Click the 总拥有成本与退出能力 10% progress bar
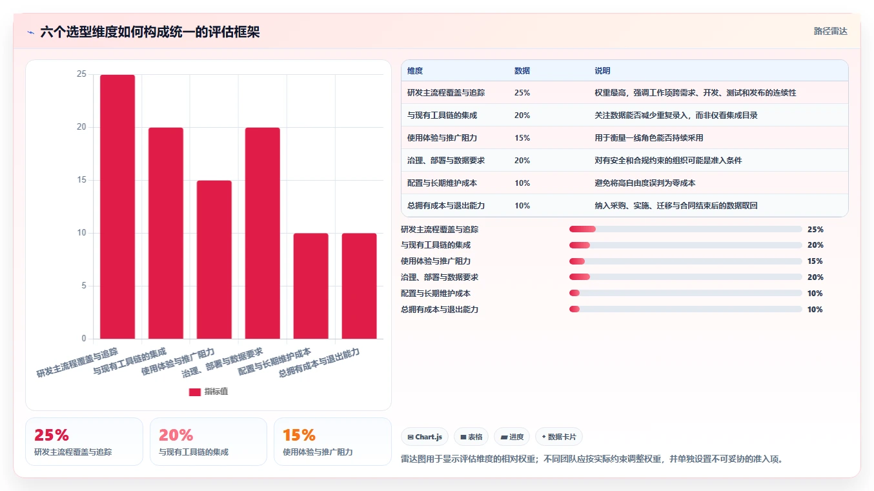This screenshot has height=491, width=874. (x=686, y=310)
